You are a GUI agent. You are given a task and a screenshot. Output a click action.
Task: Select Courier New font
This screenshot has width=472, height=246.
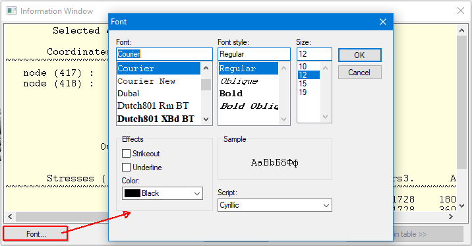click(x=159, y=81)
